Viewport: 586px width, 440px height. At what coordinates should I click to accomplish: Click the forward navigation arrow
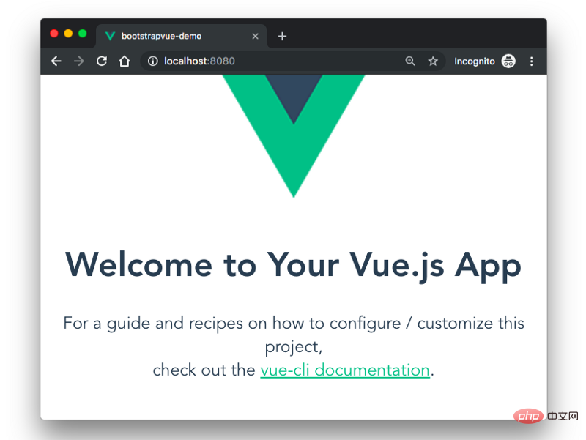click(79, 61)
